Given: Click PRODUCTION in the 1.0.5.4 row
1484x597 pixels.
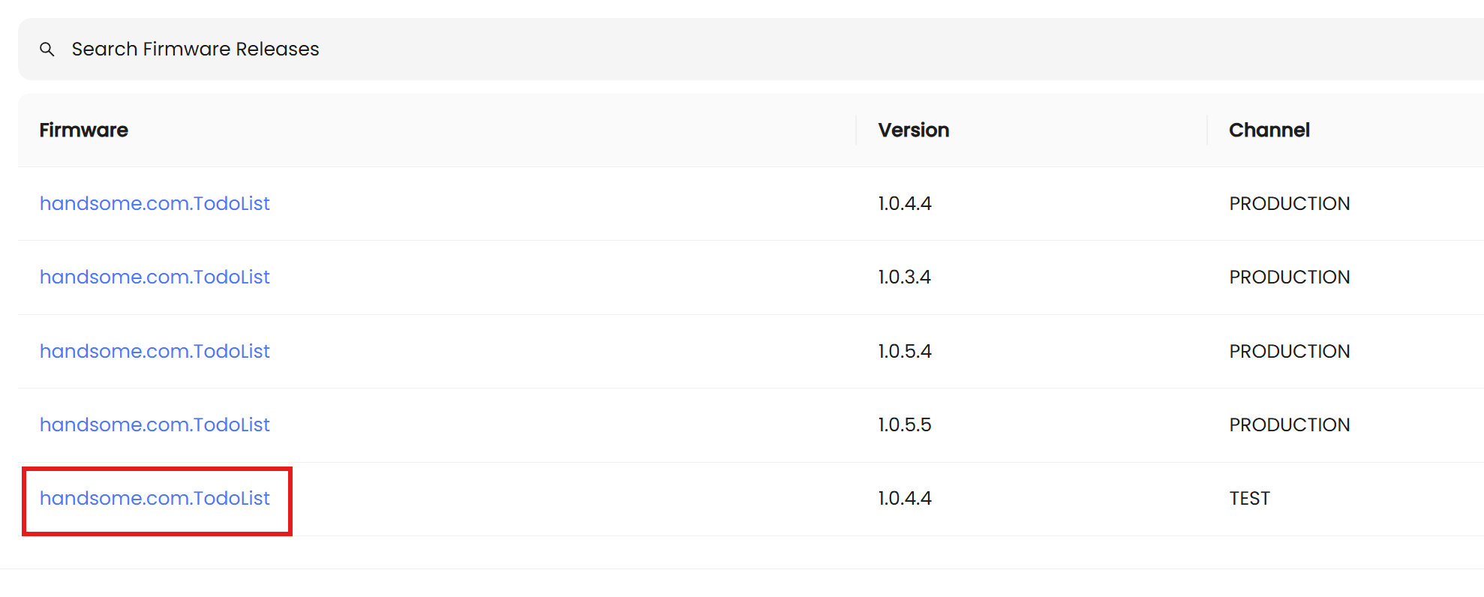Looking at the screenshot, I should click(1290, 351).
